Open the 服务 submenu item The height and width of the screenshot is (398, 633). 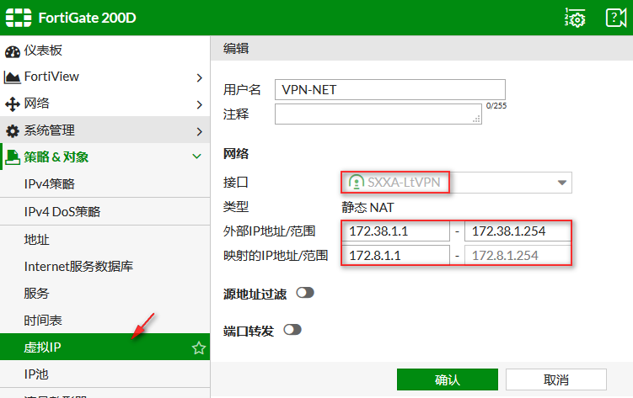(105, 294)
